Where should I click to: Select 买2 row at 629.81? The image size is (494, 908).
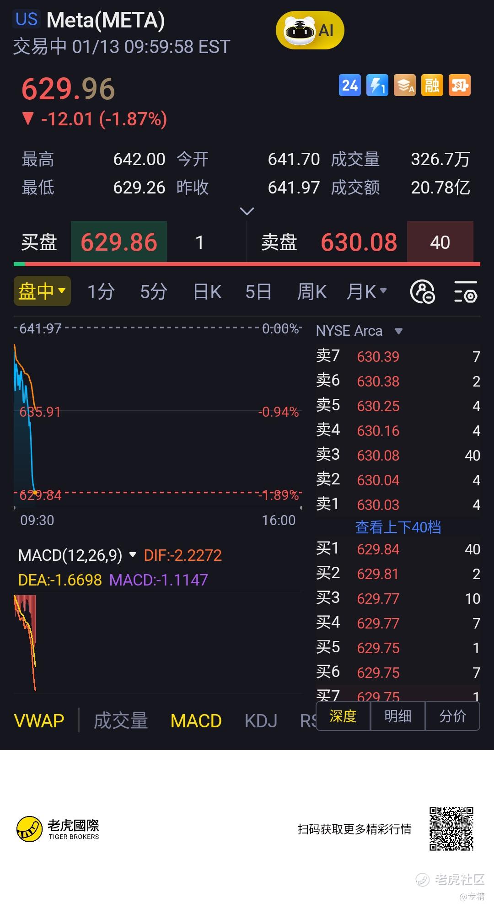(398, 574)
